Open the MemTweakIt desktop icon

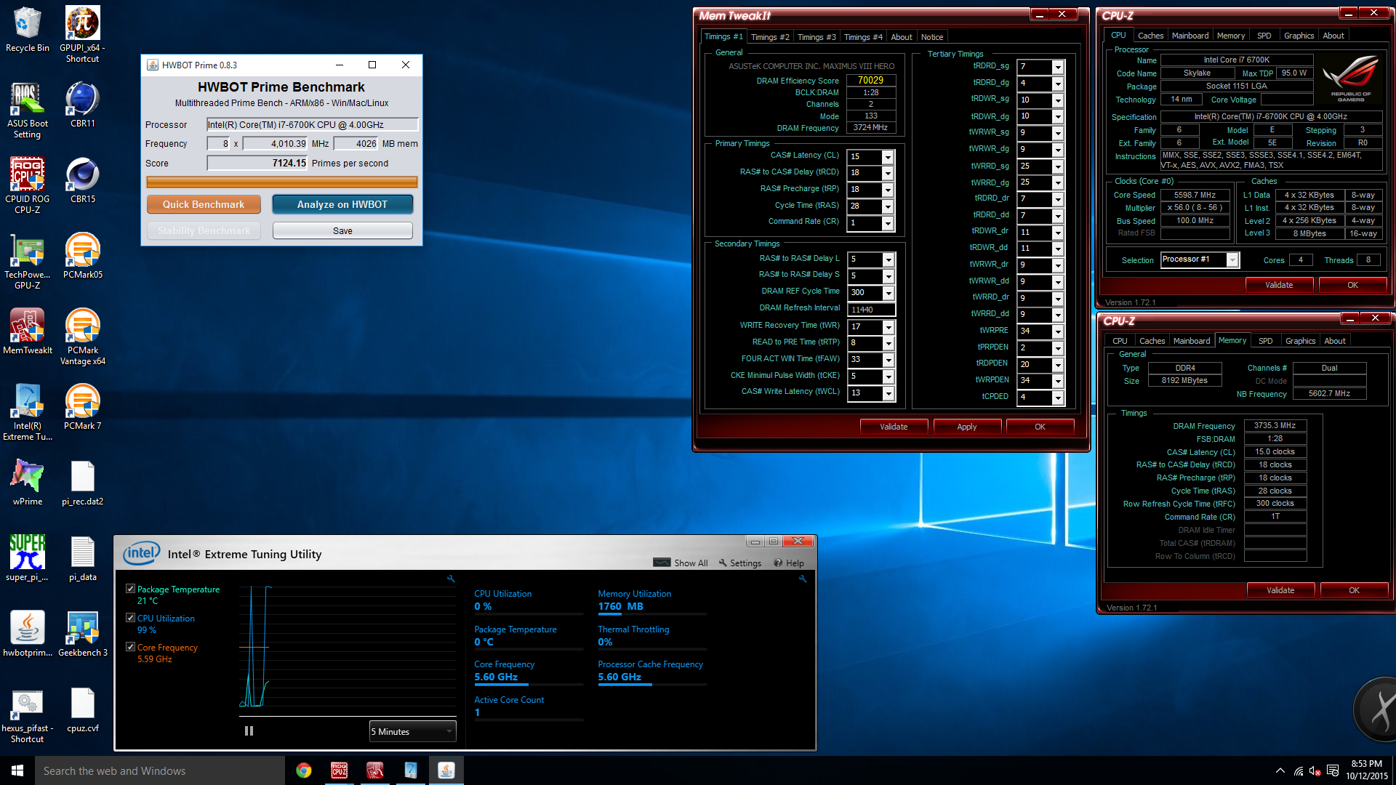[27, 331]
